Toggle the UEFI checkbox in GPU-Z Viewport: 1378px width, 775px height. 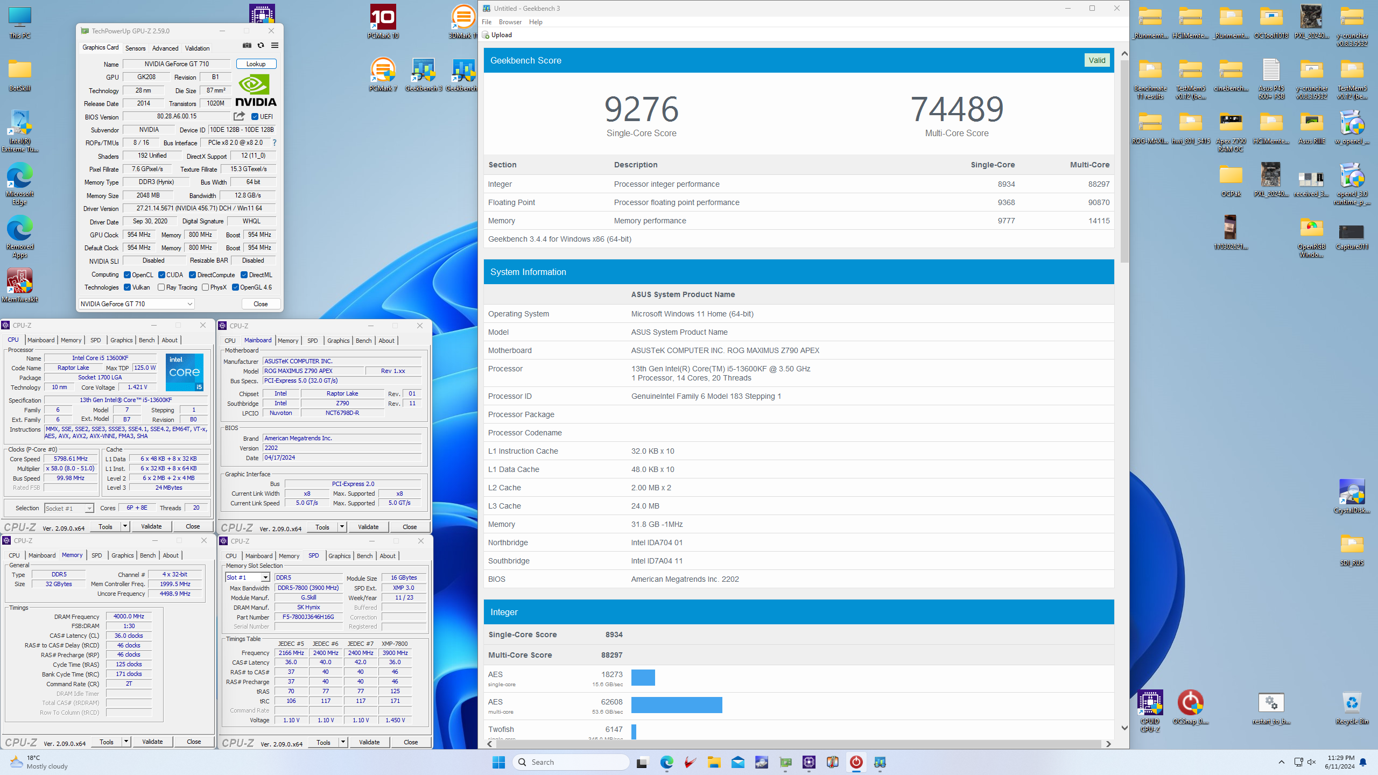tap(255, 116)
